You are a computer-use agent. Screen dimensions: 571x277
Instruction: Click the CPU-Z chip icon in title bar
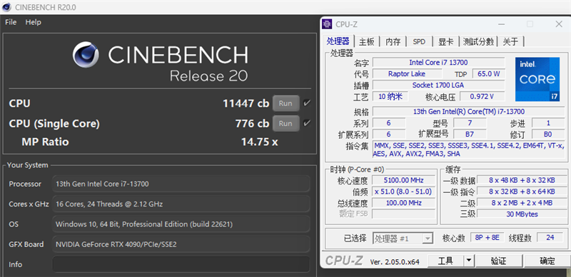coord(328,24)
